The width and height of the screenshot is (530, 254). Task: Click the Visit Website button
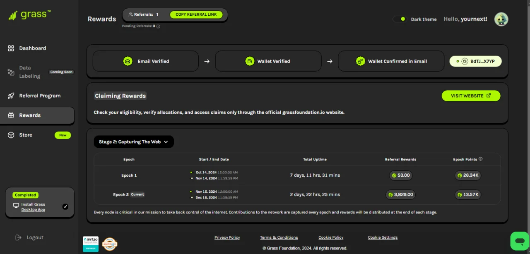471,96
